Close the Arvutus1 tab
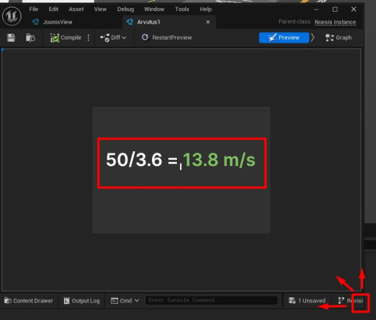The width and height of the screenshot is (376, 320). [208, 22]
